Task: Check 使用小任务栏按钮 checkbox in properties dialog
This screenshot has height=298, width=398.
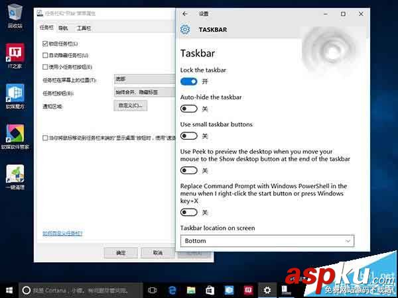Action: pyautogui.click(x=45, y=67)
